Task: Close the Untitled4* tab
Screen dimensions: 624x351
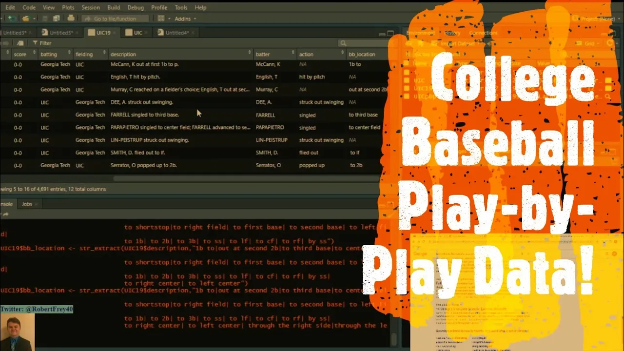Action: tap(193, 33)
